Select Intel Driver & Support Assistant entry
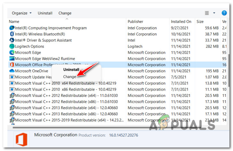This screenshot has width=233, height=151. pos(43,40)
